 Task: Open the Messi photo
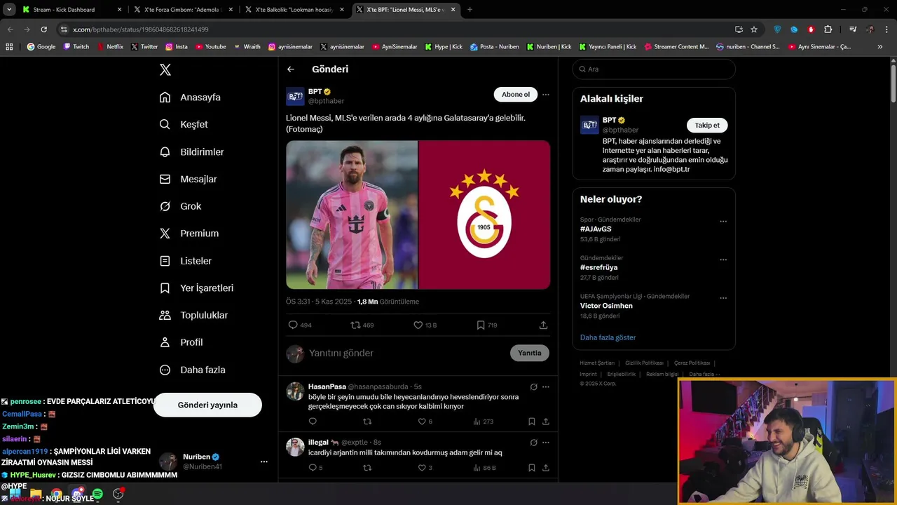(x=352, y=215)
